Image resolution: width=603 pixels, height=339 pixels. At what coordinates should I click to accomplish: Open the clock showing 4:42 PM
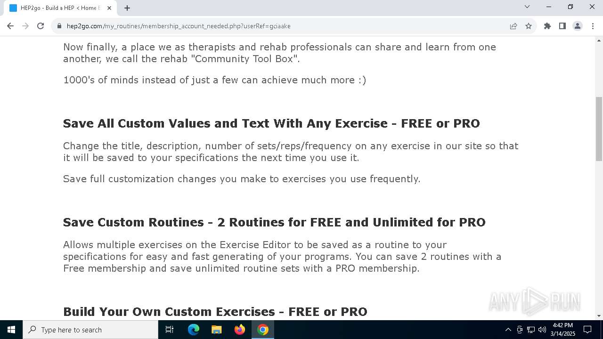point(563,330)
